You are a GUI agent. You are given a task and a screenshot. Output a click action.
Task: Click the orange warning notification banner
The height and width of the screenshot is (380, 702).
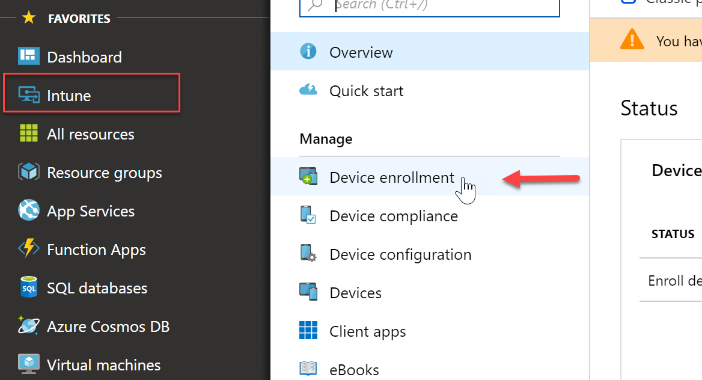click(x=646, y=40)
